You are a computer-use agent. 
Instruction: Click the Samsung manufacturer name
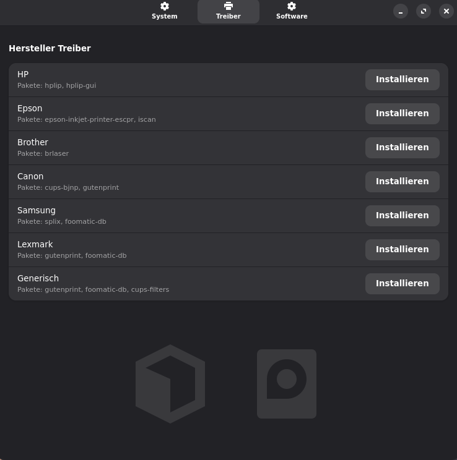pyautogui.click(x=37, y=210)
